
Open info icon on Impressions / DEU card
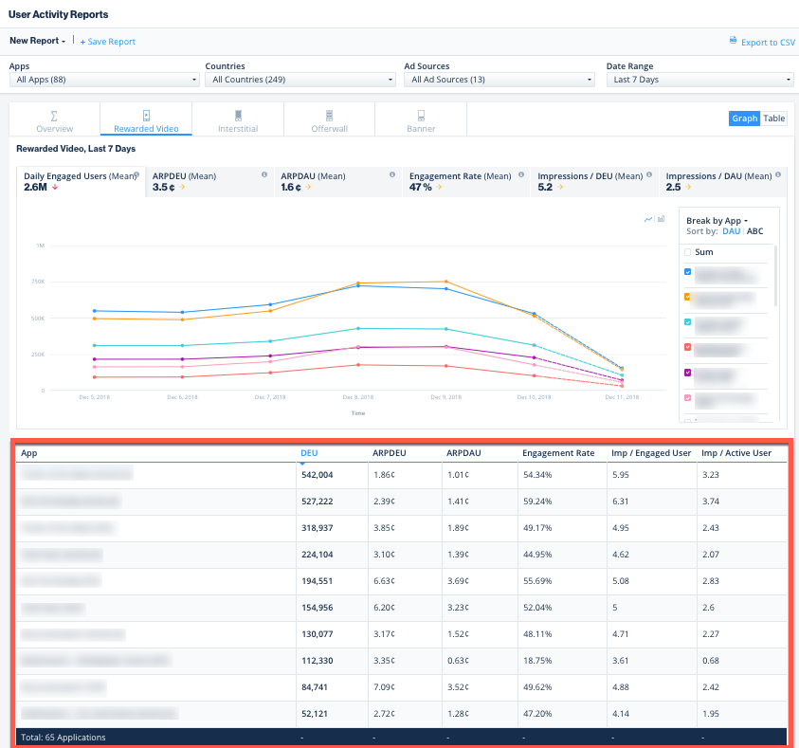pos(649,174)
